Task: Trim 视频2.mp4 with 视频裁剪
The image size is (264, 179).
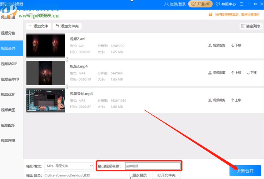Action: 217,73
